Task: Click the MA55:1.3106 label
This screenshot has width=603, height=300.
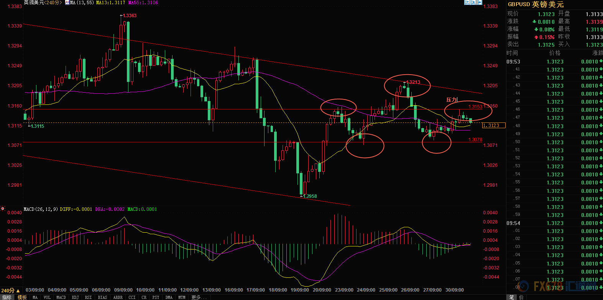Action: click(x=143, y=3)
